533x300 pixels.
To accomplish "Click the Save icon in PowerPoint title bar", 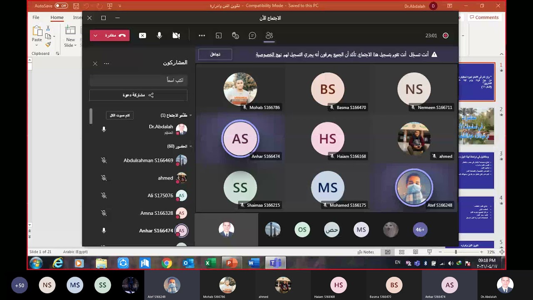I will [76, 6].
